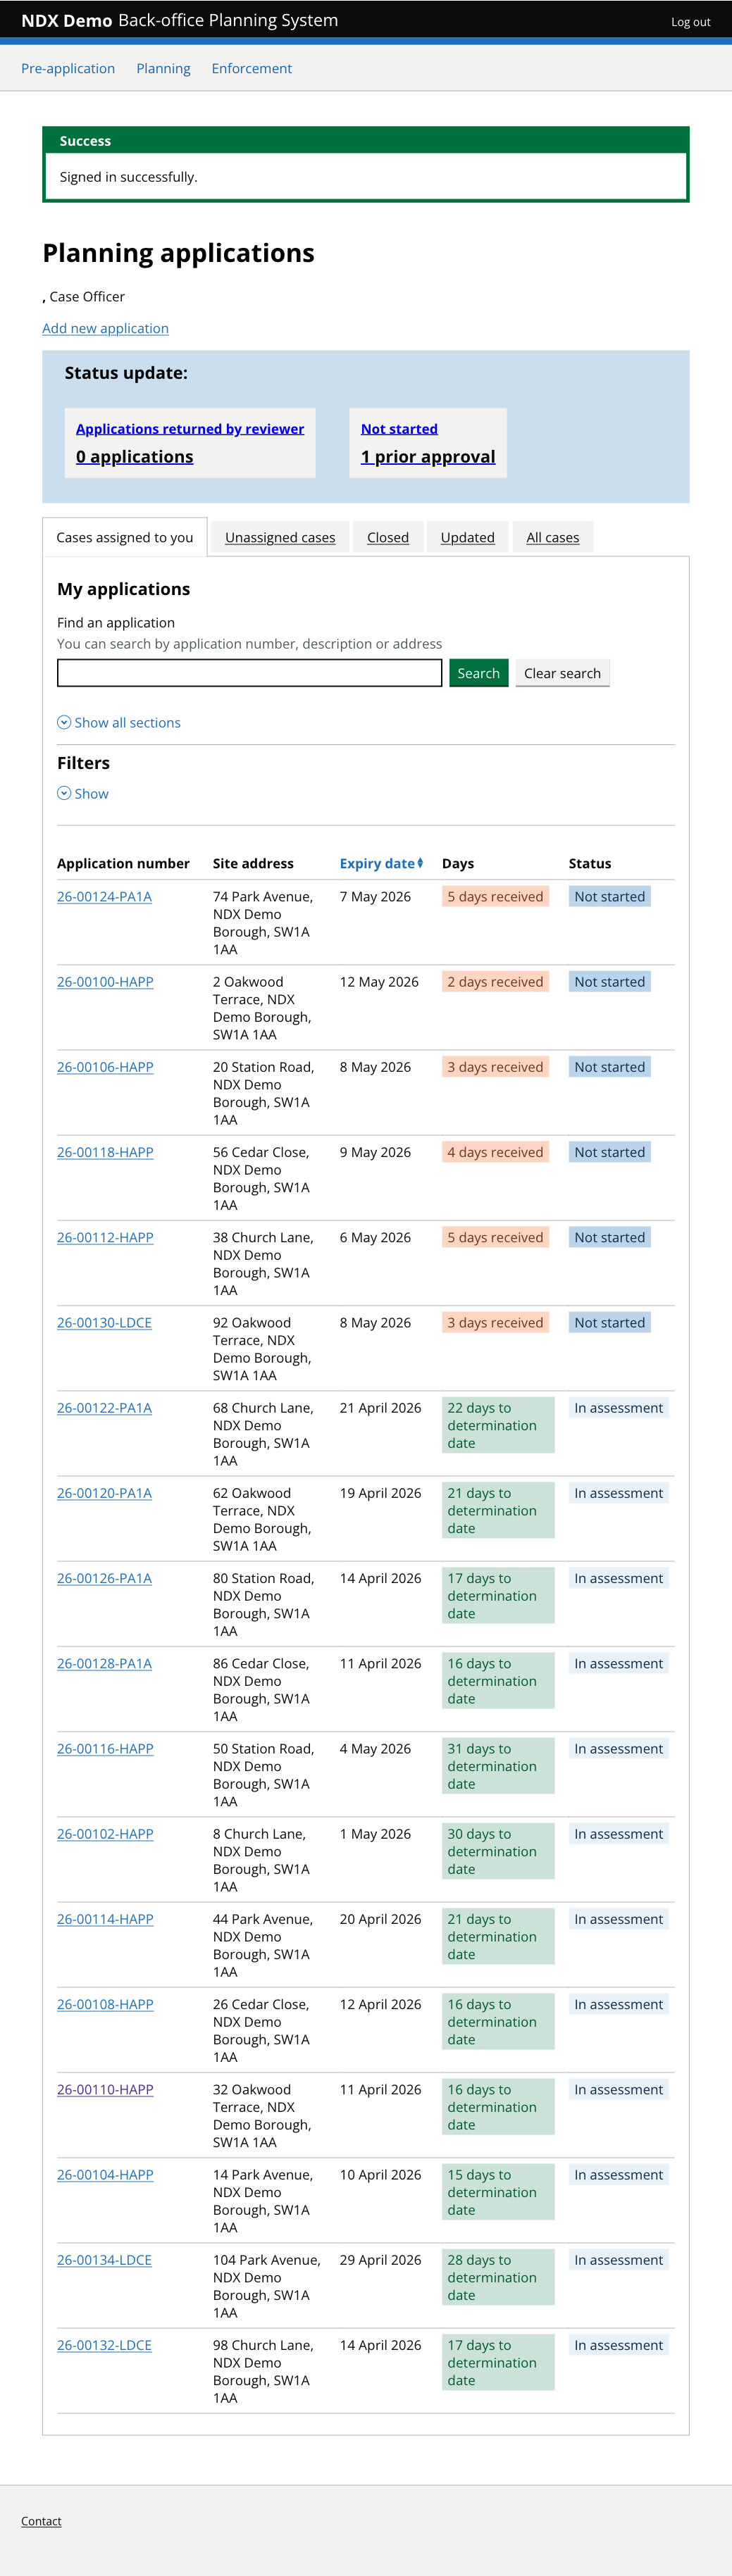Open the Add new application link
Image resolution: width=732 pixels, height=2576 pixels.
(105, 328)
